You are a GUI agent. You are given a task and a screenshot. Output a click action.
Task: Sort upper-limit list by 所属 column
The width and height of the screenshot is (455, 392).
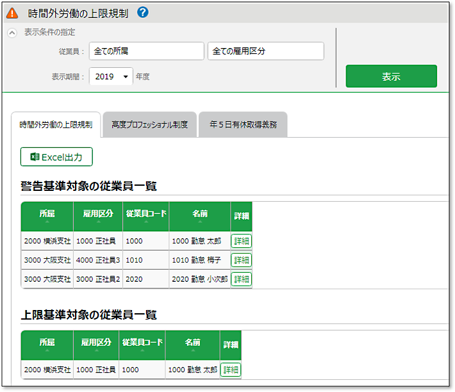(47, 345)
